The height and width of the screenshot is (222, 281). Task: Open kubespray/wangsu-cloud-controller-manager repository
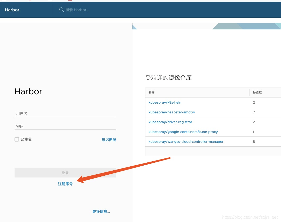pos(186,142)
